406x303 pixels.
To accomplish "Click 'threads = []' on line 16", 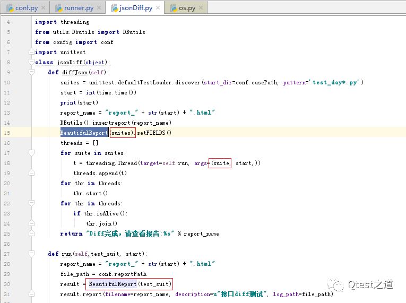I will point(79,143).
